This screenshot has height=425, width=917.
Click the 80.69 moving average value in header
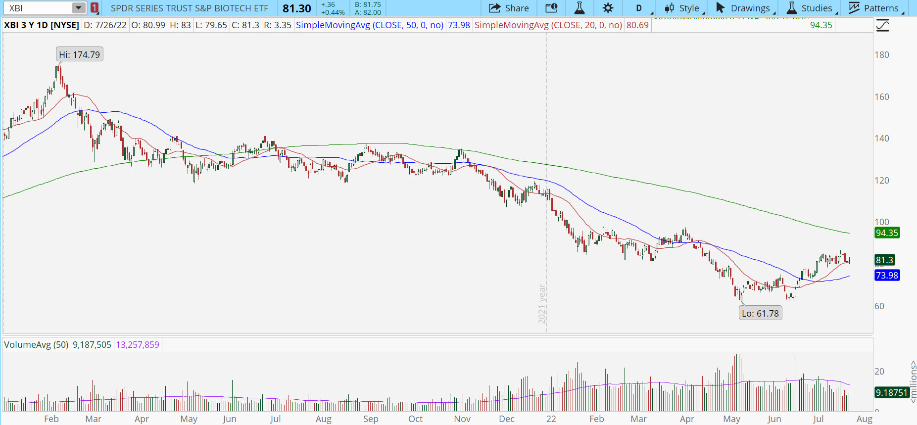(637, 25)
